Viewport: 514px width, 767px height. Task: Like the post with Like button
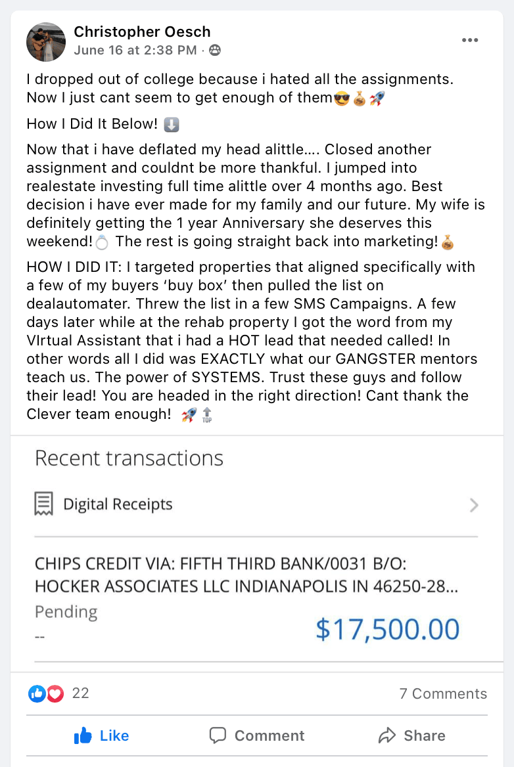(x=102, y=735)
